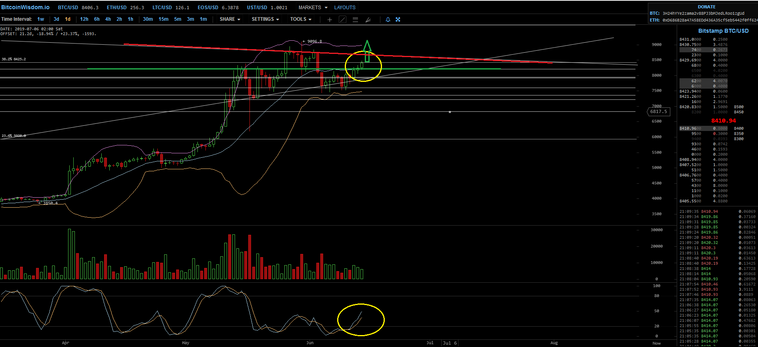This screenshot has height=347, width=758.
Task: Click the 8450 depth grouping option
Action: click(739, 112)
